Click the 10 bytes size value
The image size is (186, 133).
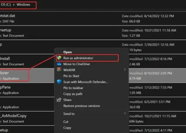point(135,50)
